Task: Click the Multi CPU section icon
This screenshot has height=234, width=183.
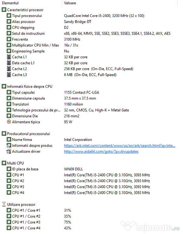Action: click(4, 163)
